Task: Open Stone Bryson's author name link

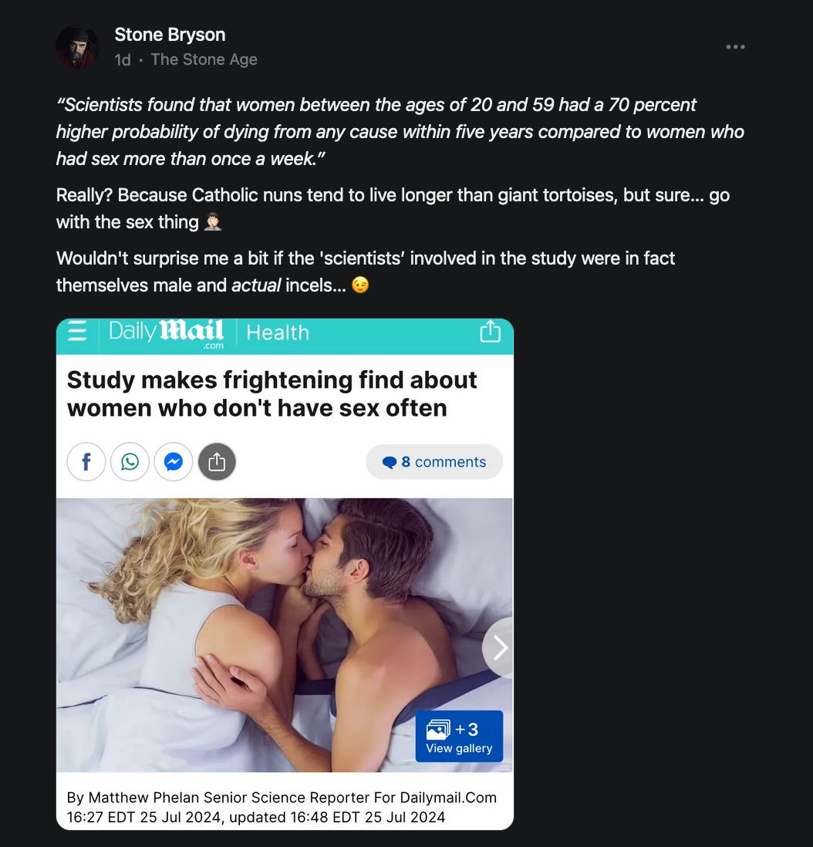Action: (170, 35)
